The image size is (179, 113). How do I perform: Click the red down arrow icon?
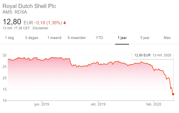click(x=65, y=23)
